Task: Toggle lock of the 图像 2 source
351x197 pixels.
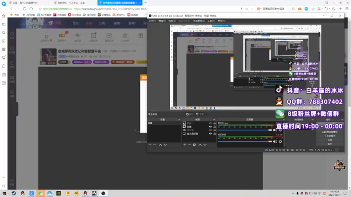Action: coord(215,123)
